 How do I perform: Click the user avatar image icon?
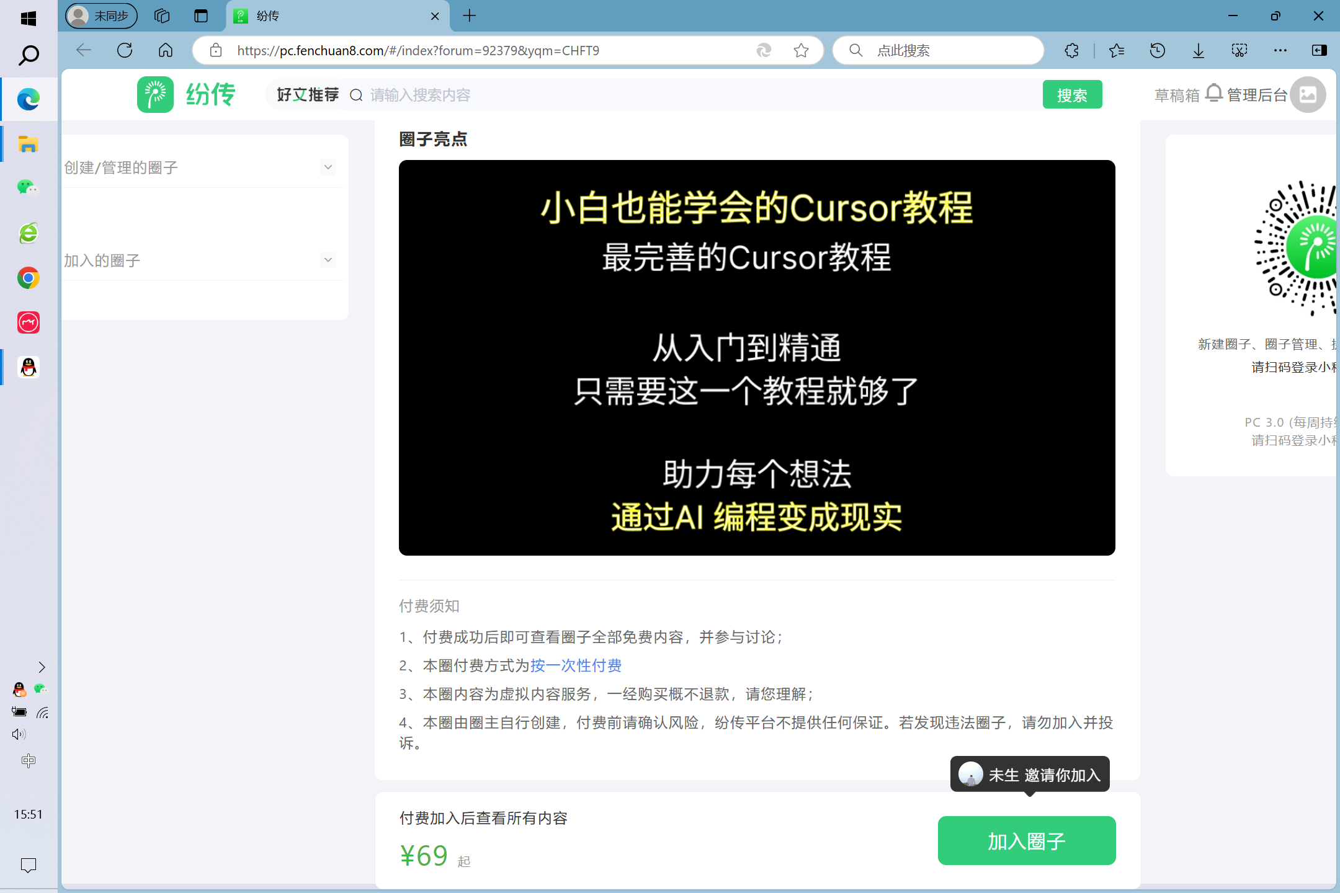(1308, 94)
